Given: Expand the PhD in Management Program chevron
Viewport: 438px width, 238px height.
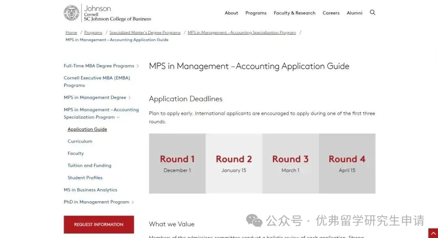Looking at the screenshot, I should (133, 202).
